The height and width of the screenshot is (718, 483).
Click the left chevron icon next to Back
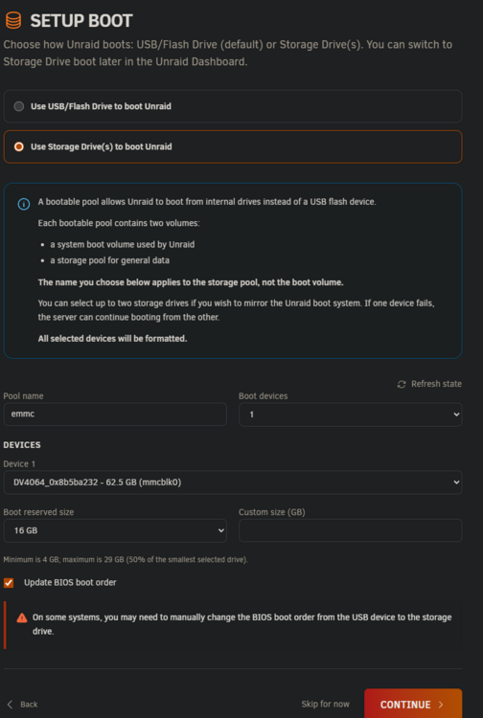tap(11, 705)
